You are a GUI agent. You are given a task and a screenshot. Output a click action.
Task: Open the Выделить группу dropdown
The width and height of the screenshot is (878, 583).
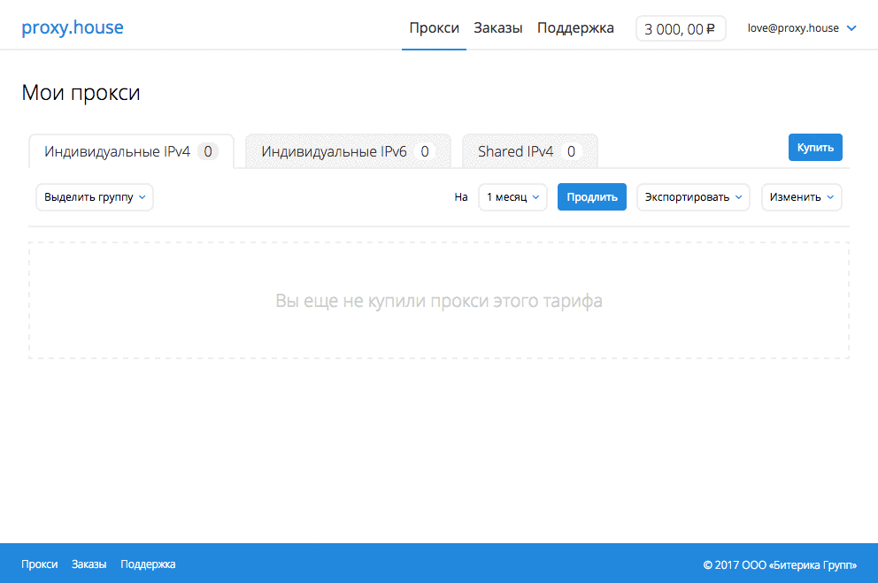click(x=95, y=197)
